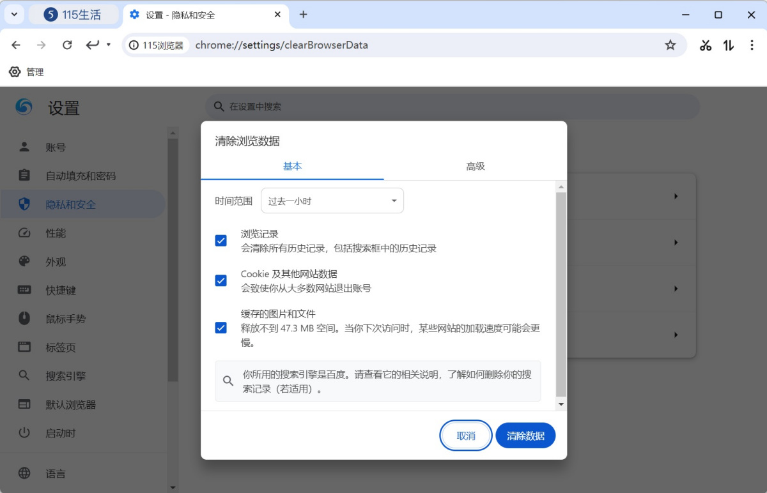
Task: Click the dialog scrollbar down arrow
Action: pyautogui.click(x=561, y=404)
